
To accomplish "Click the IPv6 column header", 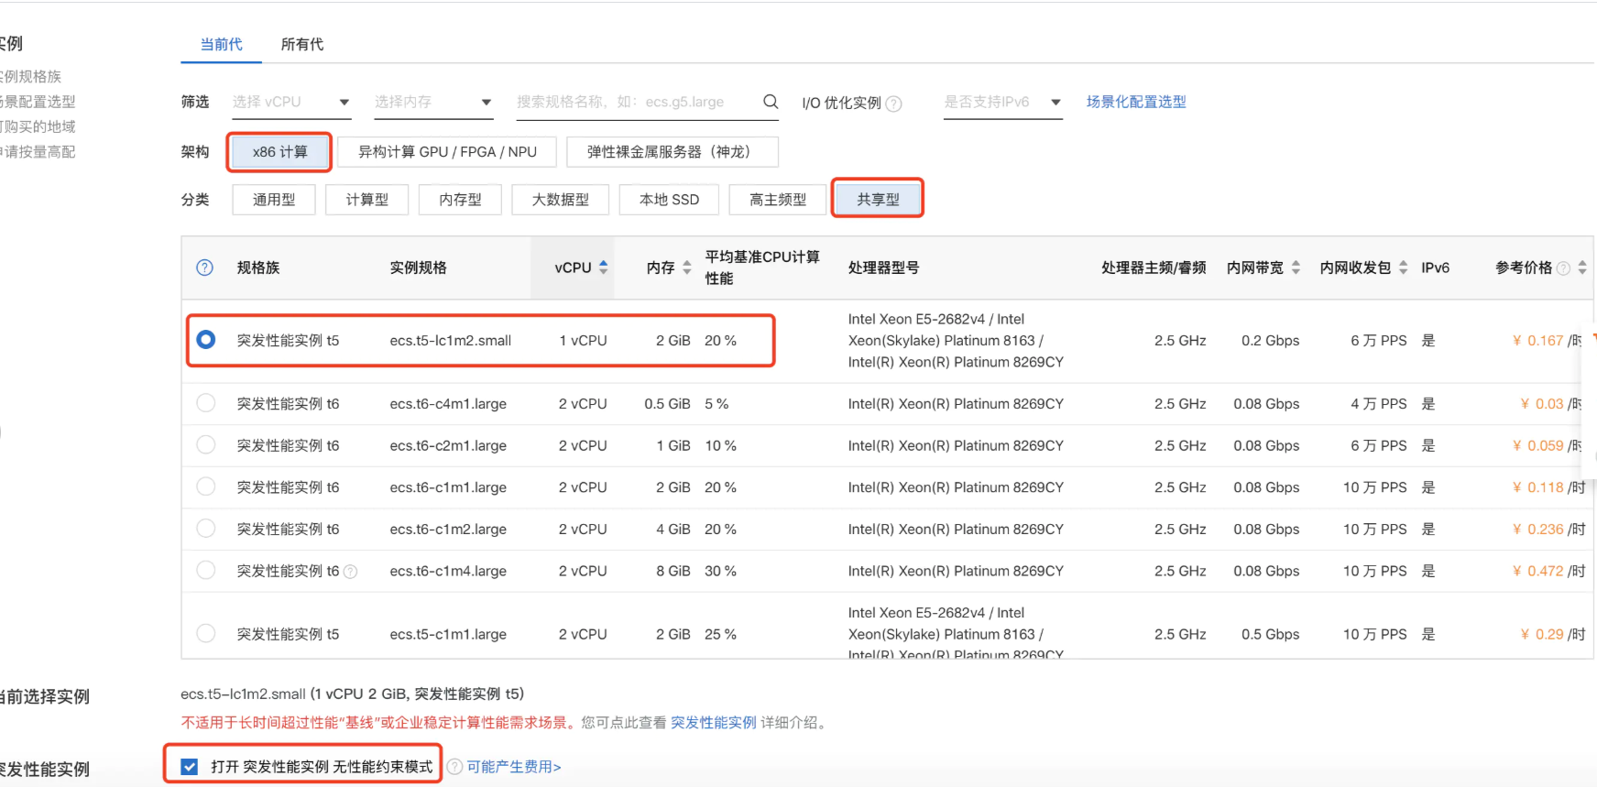I will 1435,268.
